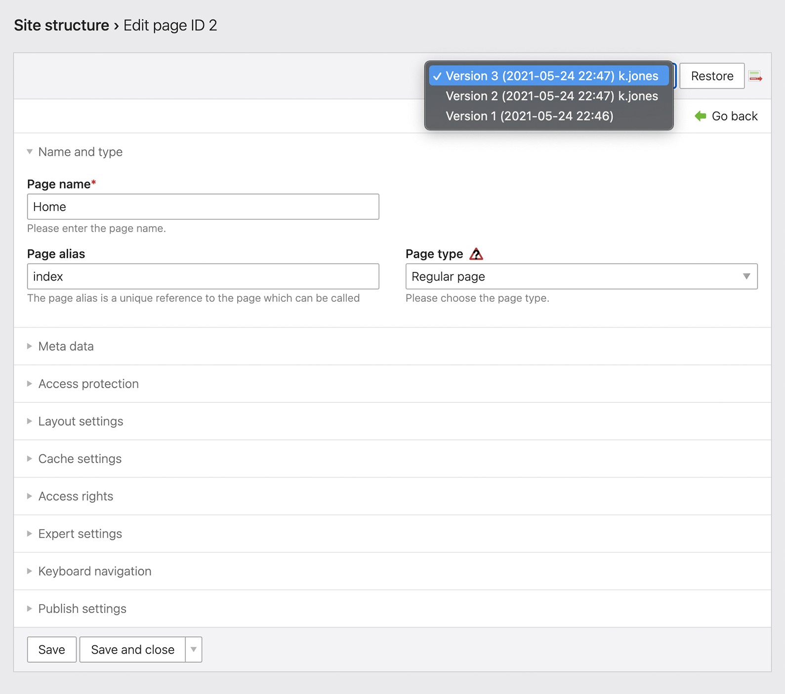Screen dimensions: 785x694
Task: Click the 'Please enter the page name.' hint
Action: click(96, 228)
